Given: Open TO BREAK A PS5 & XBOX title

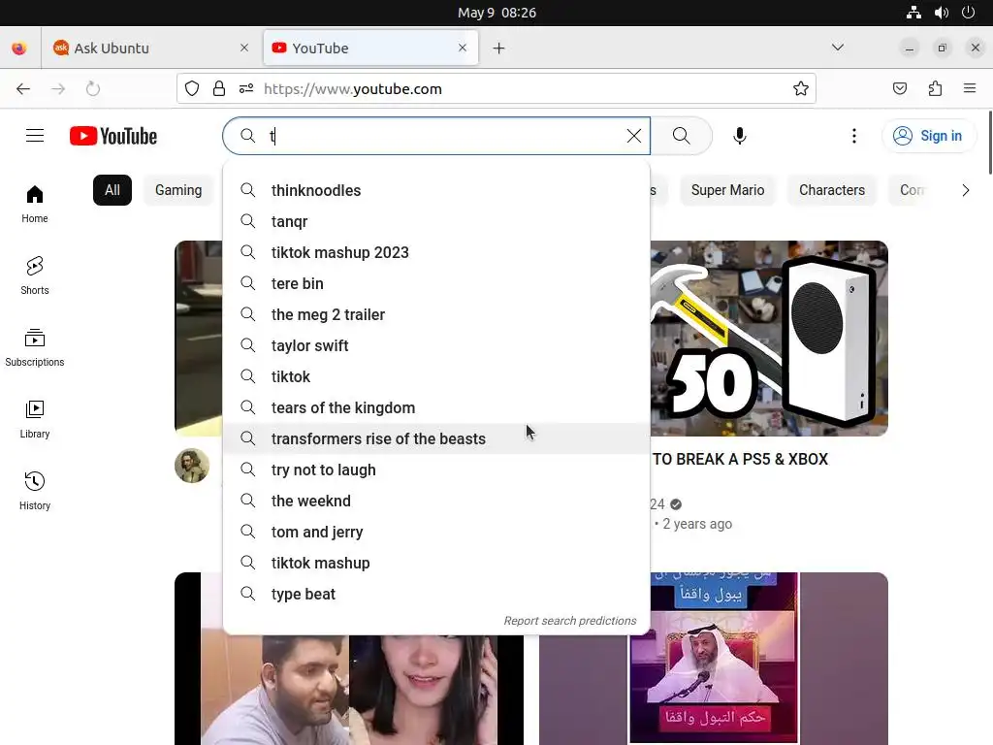Looking at the screenshot, I should click(740, 459).
